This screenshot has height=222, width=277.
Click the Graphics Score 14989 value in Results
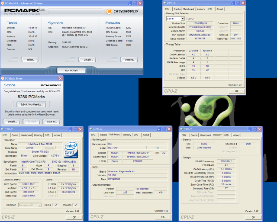point(129,41)
